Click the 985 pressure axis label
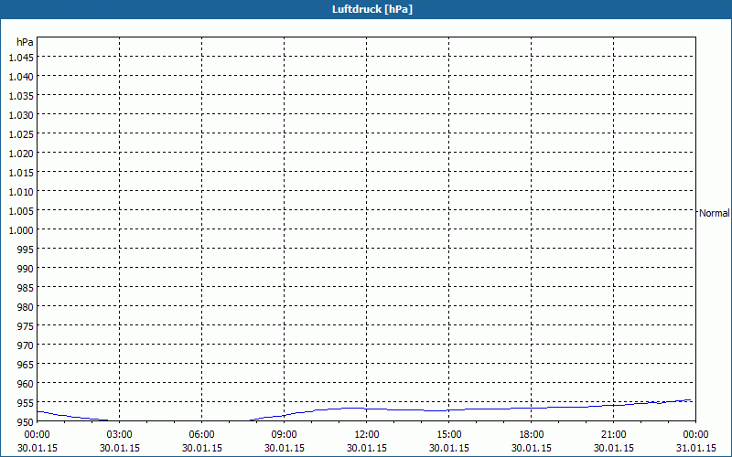 click(x=27, y=288)
